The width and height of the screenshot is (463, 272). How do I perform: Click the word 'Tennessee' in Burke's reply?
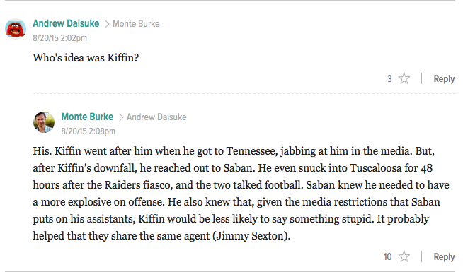pos(252,151)
